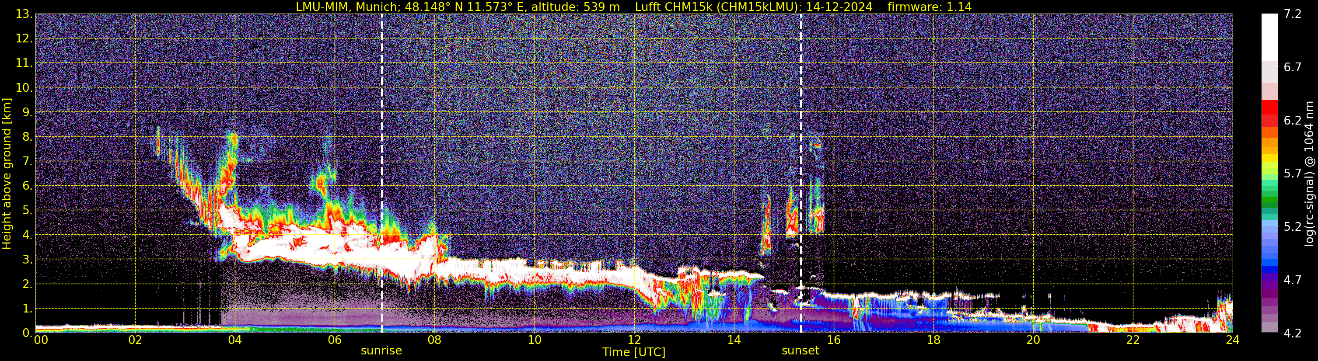Click the 'Time [UTC]' axis label
The image size is (1318, 361).
634,352
